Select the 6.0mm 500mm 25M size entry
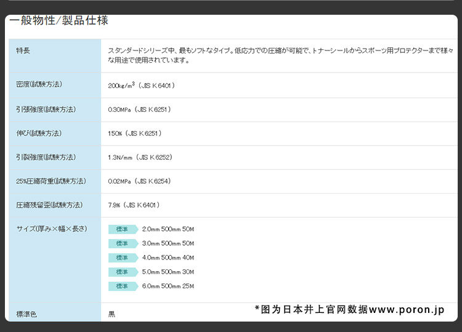 168,286
